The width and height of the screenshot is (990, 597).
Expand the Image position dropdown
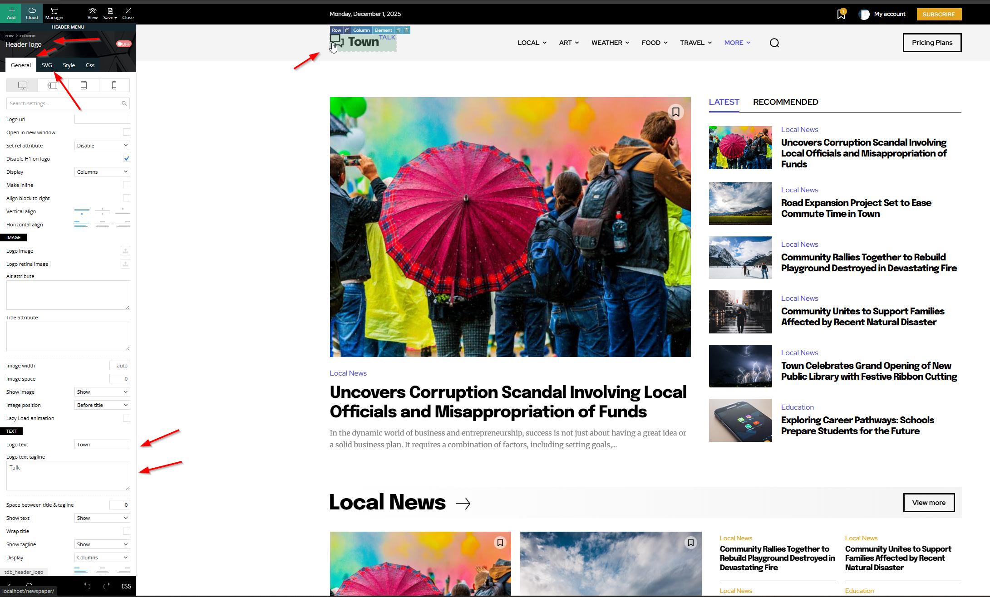[x=102, y=405]
